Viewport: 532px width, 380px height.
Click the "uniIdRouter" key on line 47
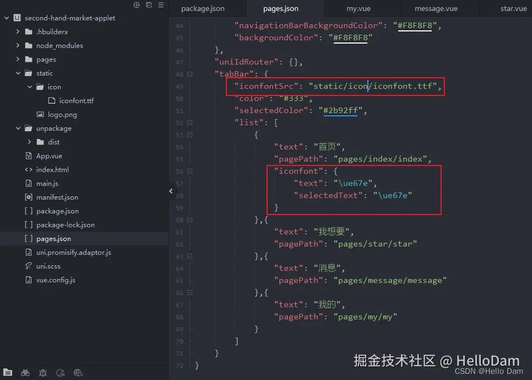pyautogui.click(x=246, y=62)
